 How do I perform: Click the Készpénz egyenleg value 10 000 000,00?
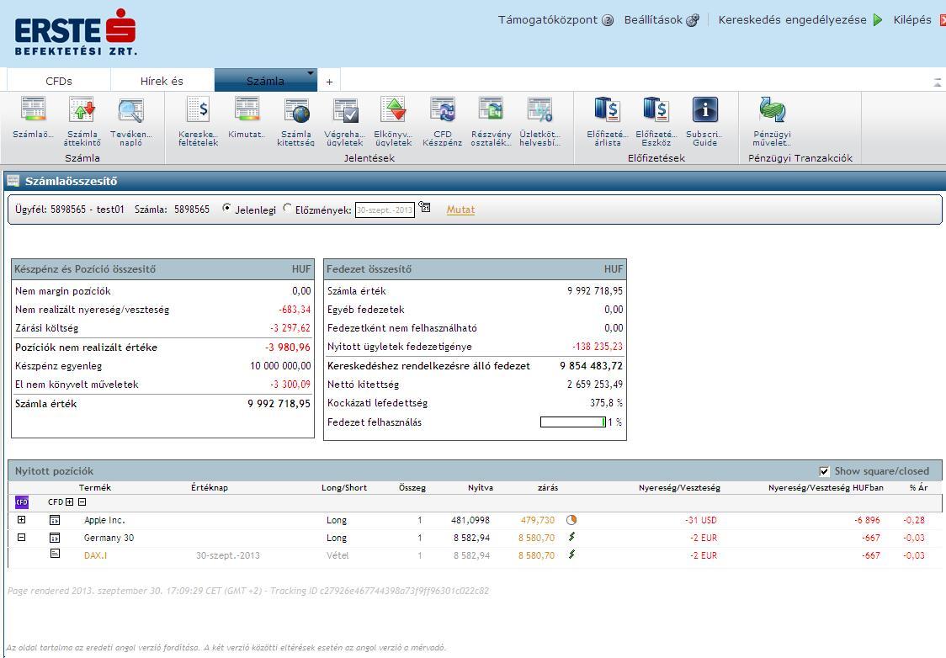[280, 365]
